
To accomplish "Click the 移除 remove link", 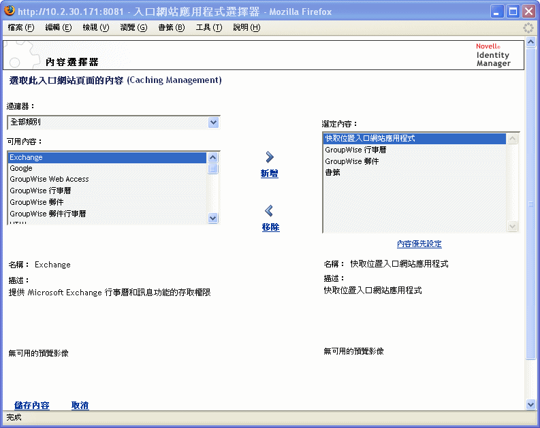I will pyautogui.click(x=270, y=227).
